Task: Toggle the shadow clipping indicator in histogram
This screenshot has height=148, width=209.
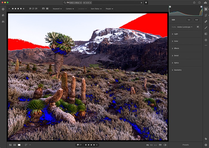Action: tap(170, 7)
